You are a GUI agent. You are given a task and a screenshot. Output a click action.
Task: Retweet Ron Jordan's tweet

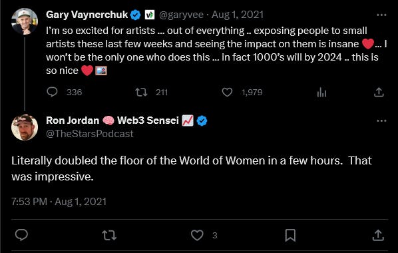pyautogui.click(x=109, y=235)
